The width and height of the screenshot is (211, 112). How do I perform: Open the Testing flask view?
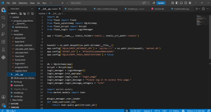click(3, 50)
